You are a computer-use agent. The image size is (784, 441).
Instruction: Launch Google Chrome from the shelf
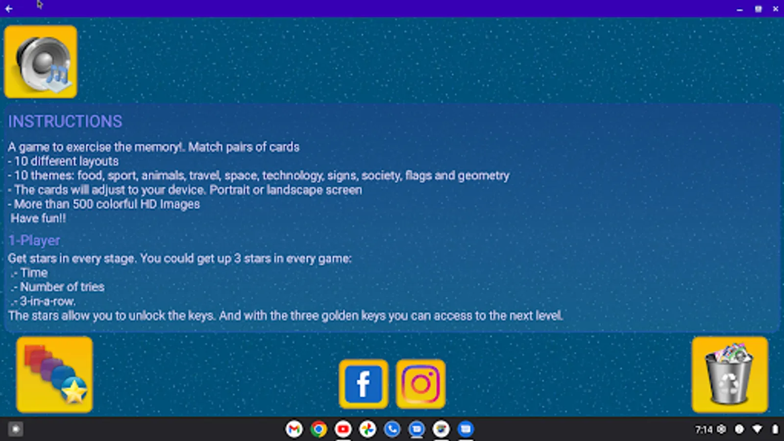pos(319,429)
